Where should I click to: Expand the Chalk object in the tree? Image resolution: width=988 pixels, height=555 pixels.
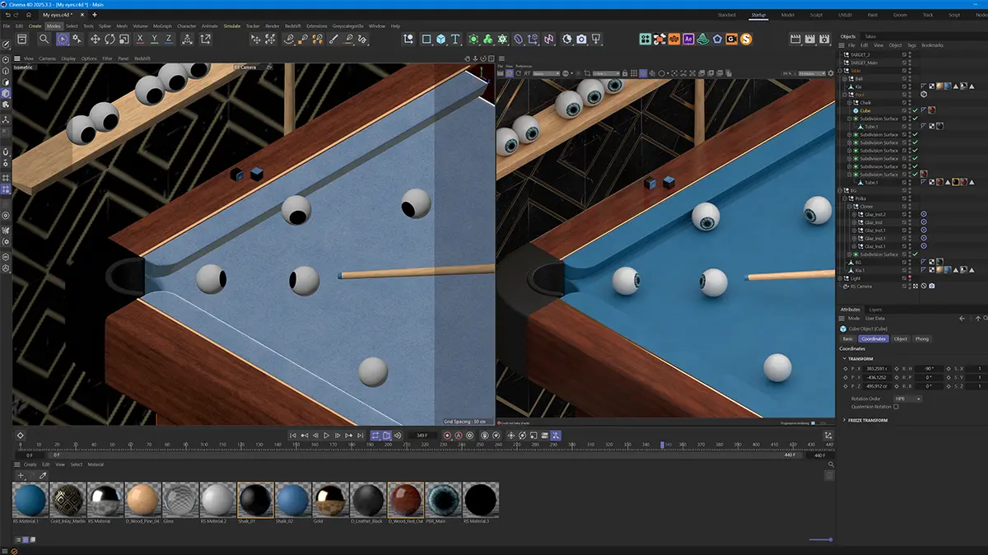(850, 103)
